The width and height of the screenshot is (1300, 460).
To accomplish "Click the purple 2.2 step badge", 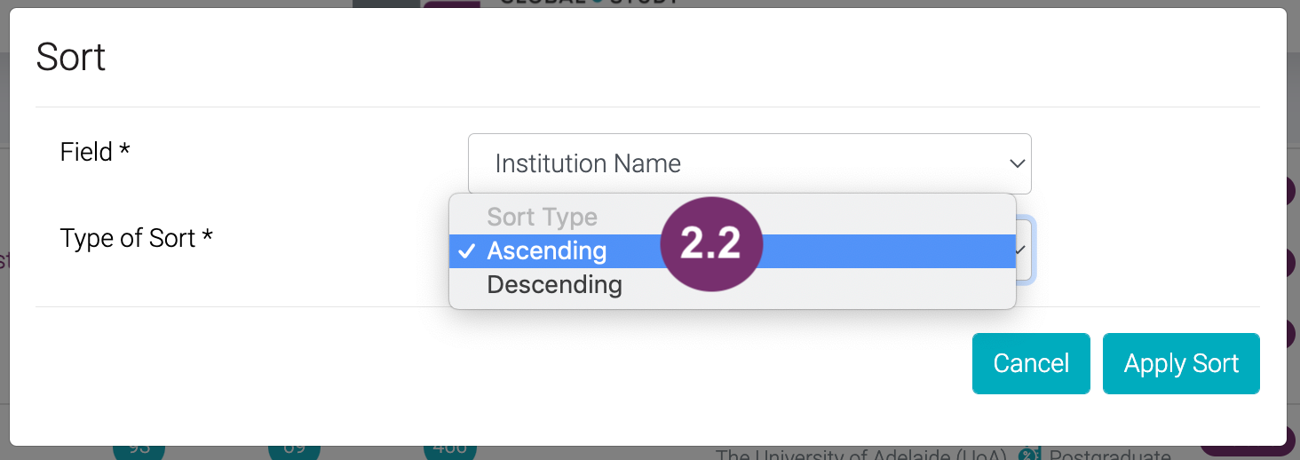I will [711, 242].
